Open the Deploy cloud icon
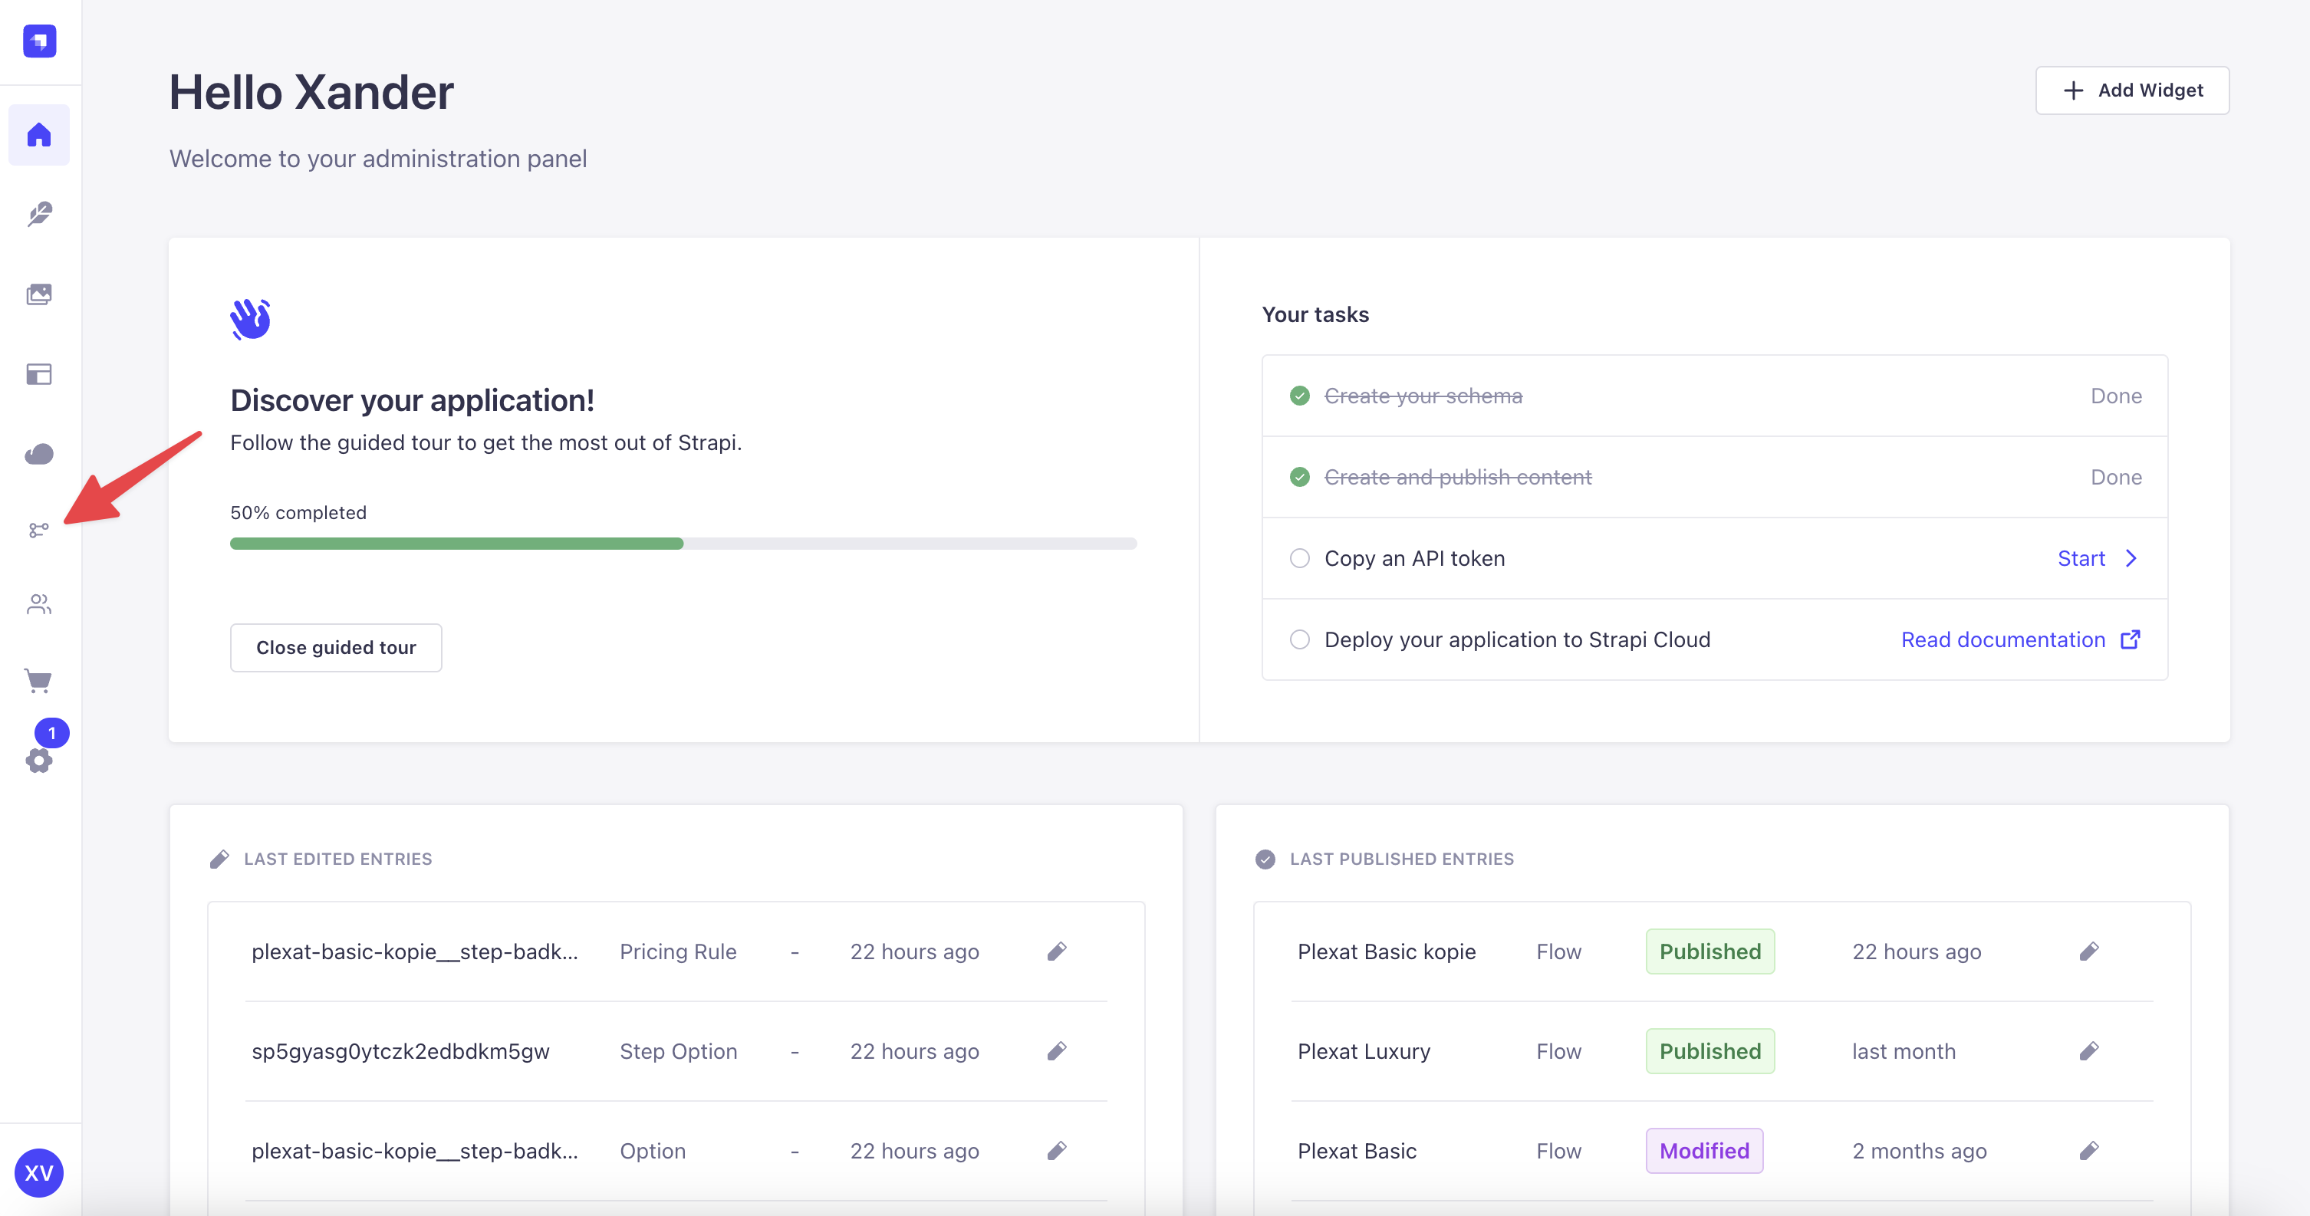The width and height of the screenshot is (2310, 1216). click(39, 454)
